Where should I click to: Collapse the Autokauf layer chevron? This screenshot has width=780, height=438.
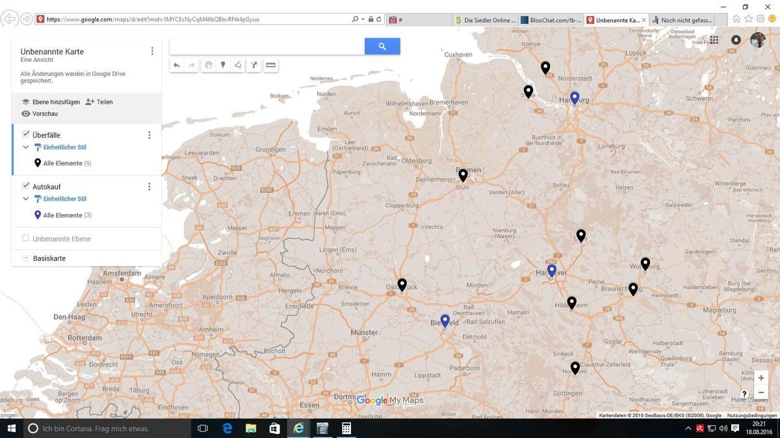pos(26,199)
